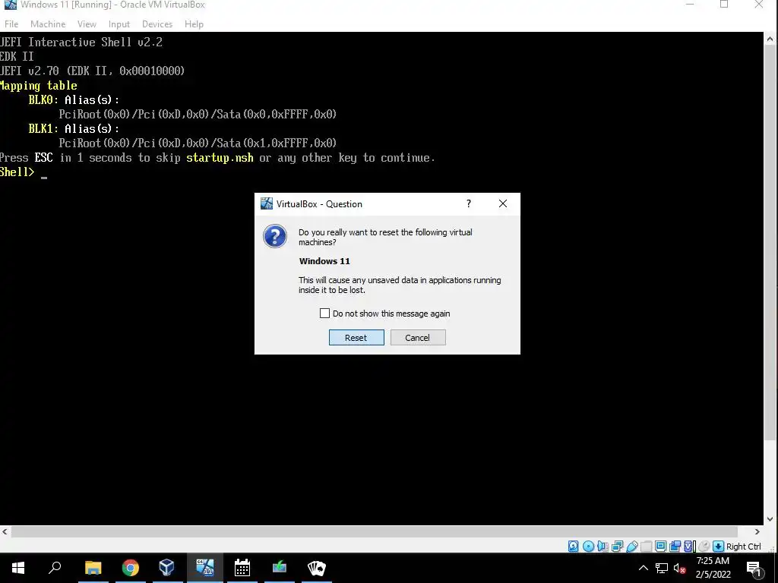Click the horizontal scrollbar of the VM window
The height and width of the screenshot is (583, 778).
click(374, 531)
